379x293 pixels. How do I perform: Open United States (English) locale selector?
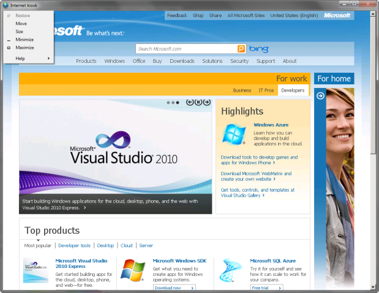click(x=294, y=15)
